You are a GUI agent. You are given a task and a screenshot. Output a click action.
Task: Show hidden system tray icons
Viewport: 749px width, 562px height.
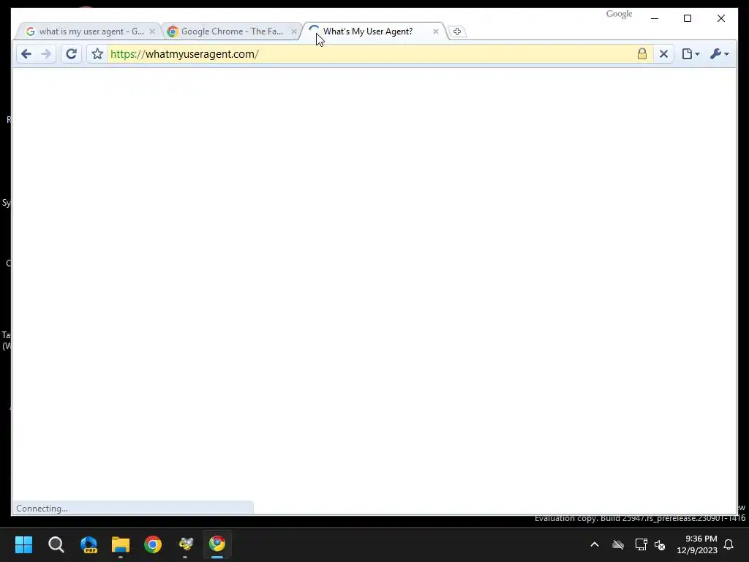(595, 544)
